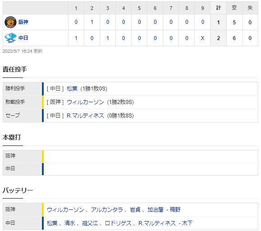Select Hanshin's 9th inning score of 0
The height and width of the screenshot is (231, 261).
pos(202,22)
